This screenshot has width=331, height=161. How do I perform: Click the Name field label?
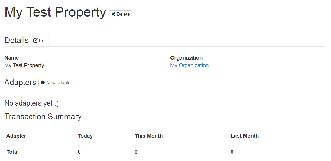click(11, 58)
